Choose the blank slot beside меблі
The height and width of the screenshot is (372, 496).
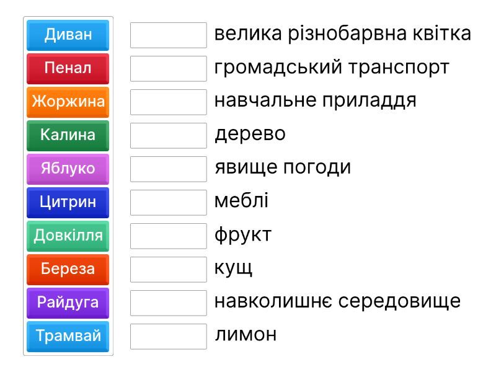coord(169,203)
